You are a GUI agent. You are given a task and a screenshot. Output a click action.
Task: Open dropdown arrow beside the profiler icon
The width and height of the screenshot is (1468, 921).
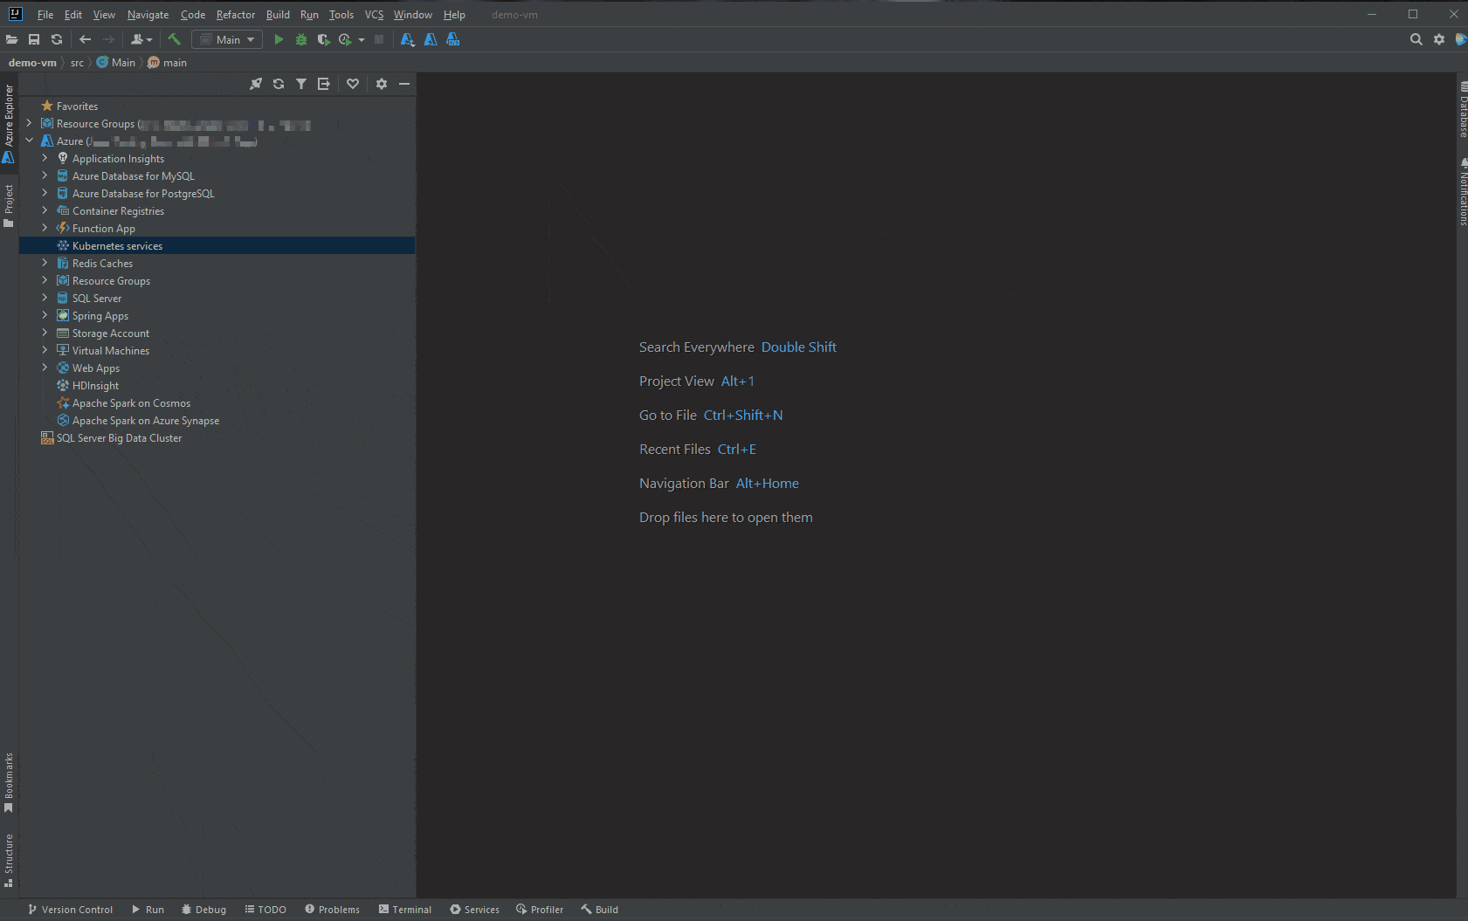(x=362, y=39)
